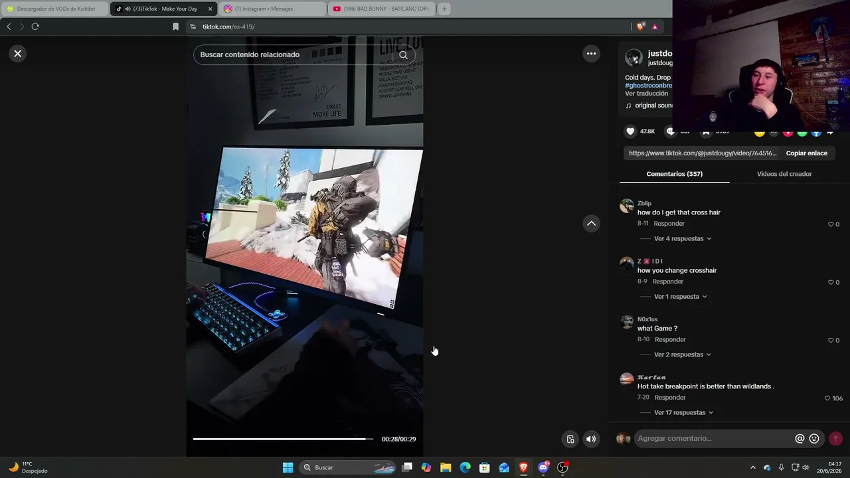Viewport: 850px width, 478px height.
Task: Launch Copilot from the taskbar
Action: (x=426, y=467)
